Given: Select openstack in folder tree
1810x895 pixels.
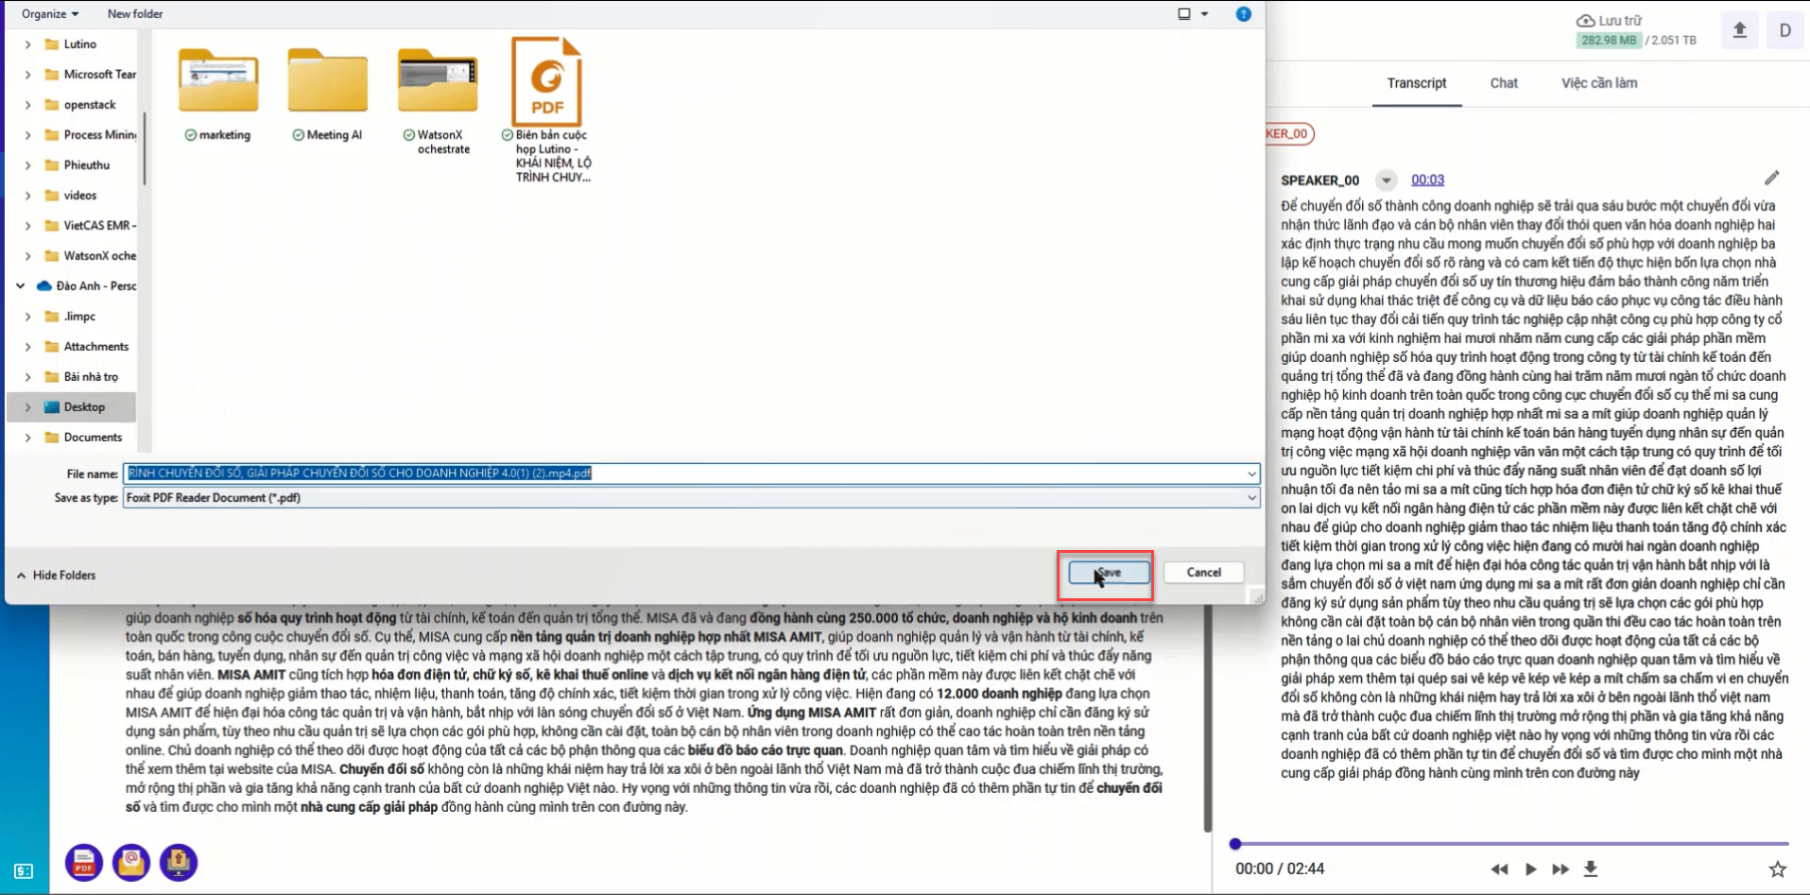Looking at the screenshot, I should (x=90, y=105).
